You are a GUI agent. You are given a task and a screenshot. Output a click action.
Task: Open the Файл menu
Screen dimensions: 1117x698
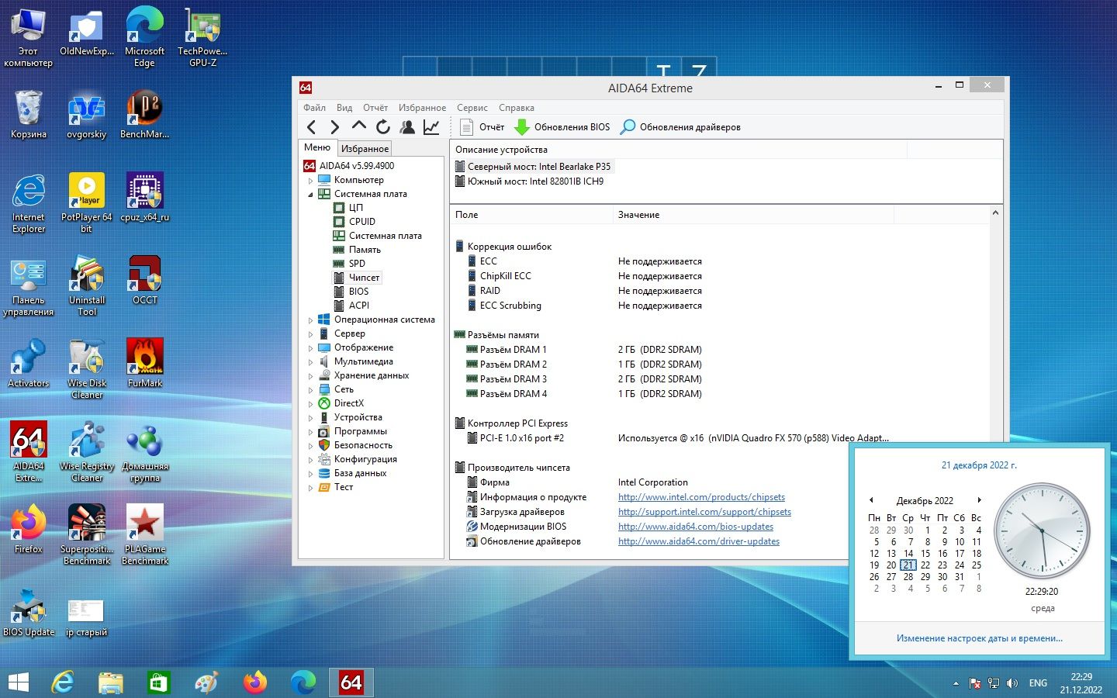314,108
